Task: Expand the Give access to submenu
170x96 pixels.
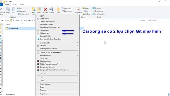Action: [x=58, y=43]
